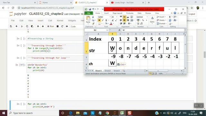Open the Excel Help question mark icon
This screenshot has width=206, height=116.
pos(175,13)
